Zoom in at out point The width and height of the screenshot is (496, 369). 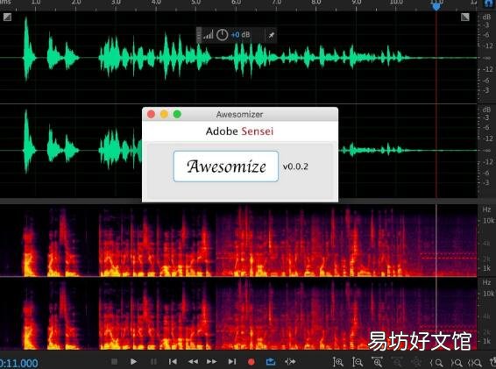pos(457,362)
